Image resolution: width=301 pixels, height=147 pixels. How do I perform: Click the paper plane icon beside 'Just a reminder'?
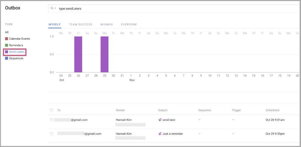point(160,134)
